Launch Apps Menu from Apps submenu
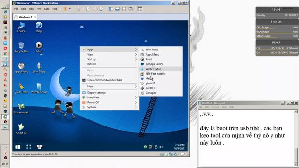 [x=160, y=55]
